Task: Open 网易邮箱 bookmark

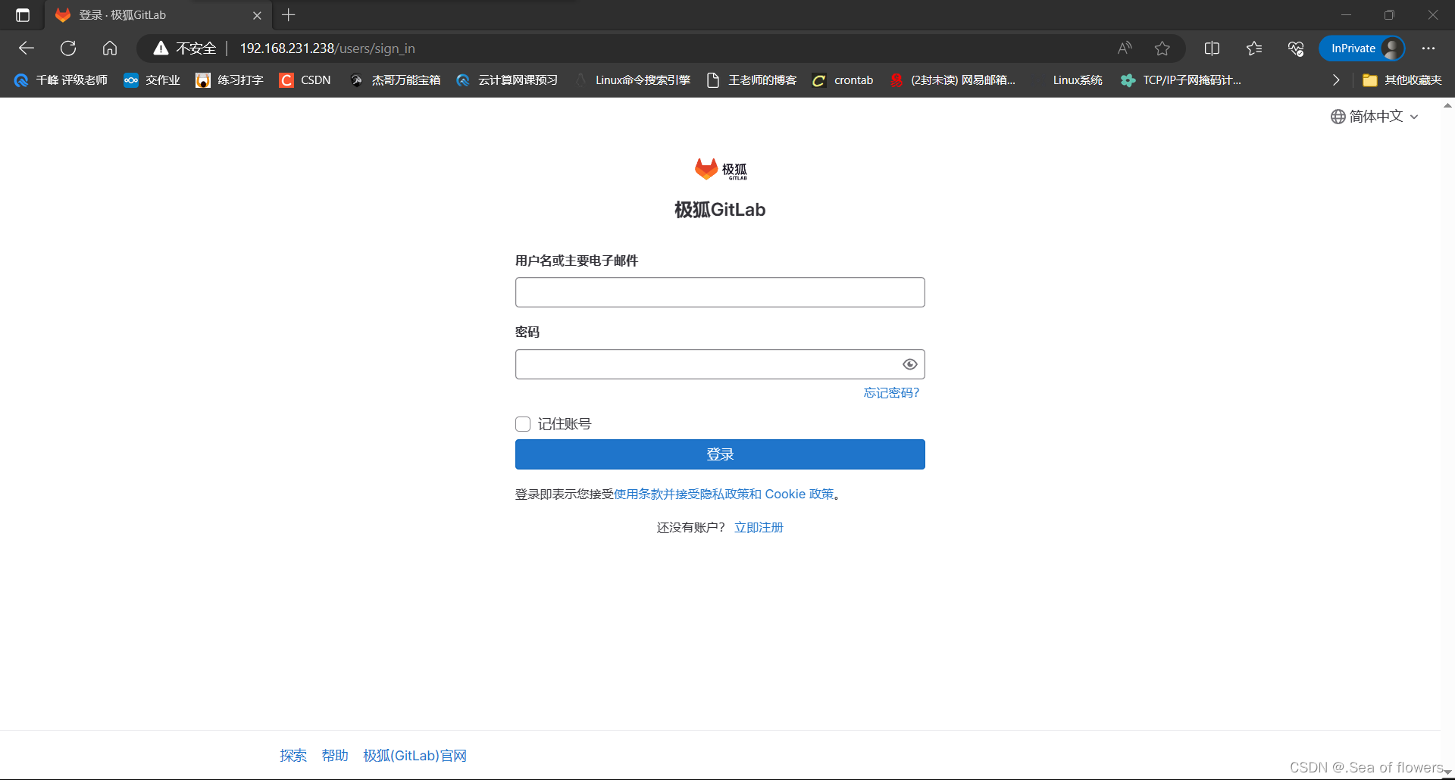Action: click(x=953, y=80)
